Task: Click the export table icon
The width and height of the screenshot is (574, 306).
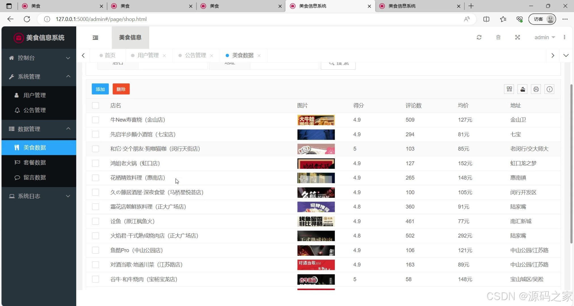Action: pos(523,89)
